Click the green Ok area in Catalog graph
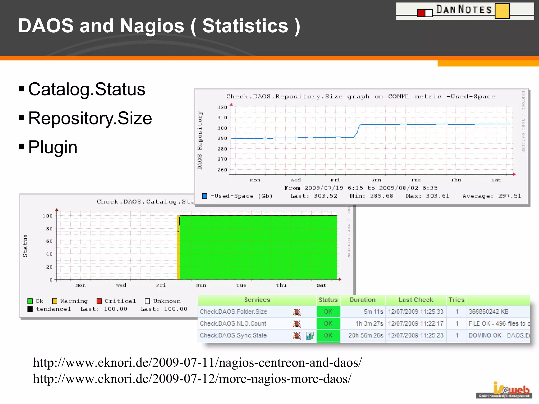Image resolution: width=539 pixels, height=404 pixels. pyautogui.click(x=258, y=248)
